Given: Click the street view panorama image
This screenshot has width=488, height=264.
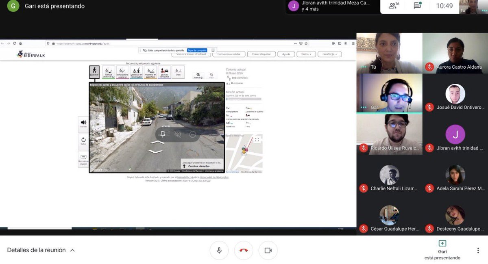Looking at the screenshot, I should coord(157,128).
